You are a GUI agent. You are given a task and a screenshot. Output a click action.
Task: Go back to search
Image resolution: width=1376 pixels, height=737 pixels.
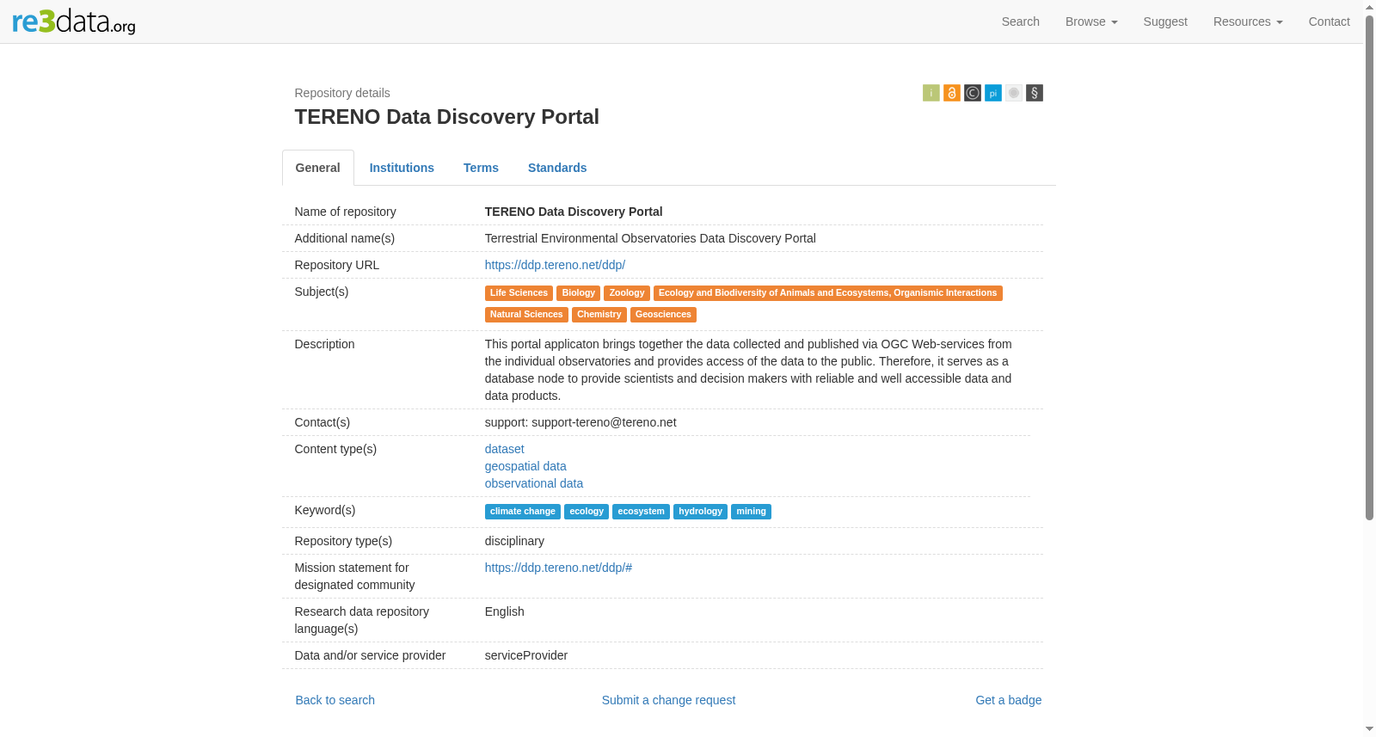point(335,700)
